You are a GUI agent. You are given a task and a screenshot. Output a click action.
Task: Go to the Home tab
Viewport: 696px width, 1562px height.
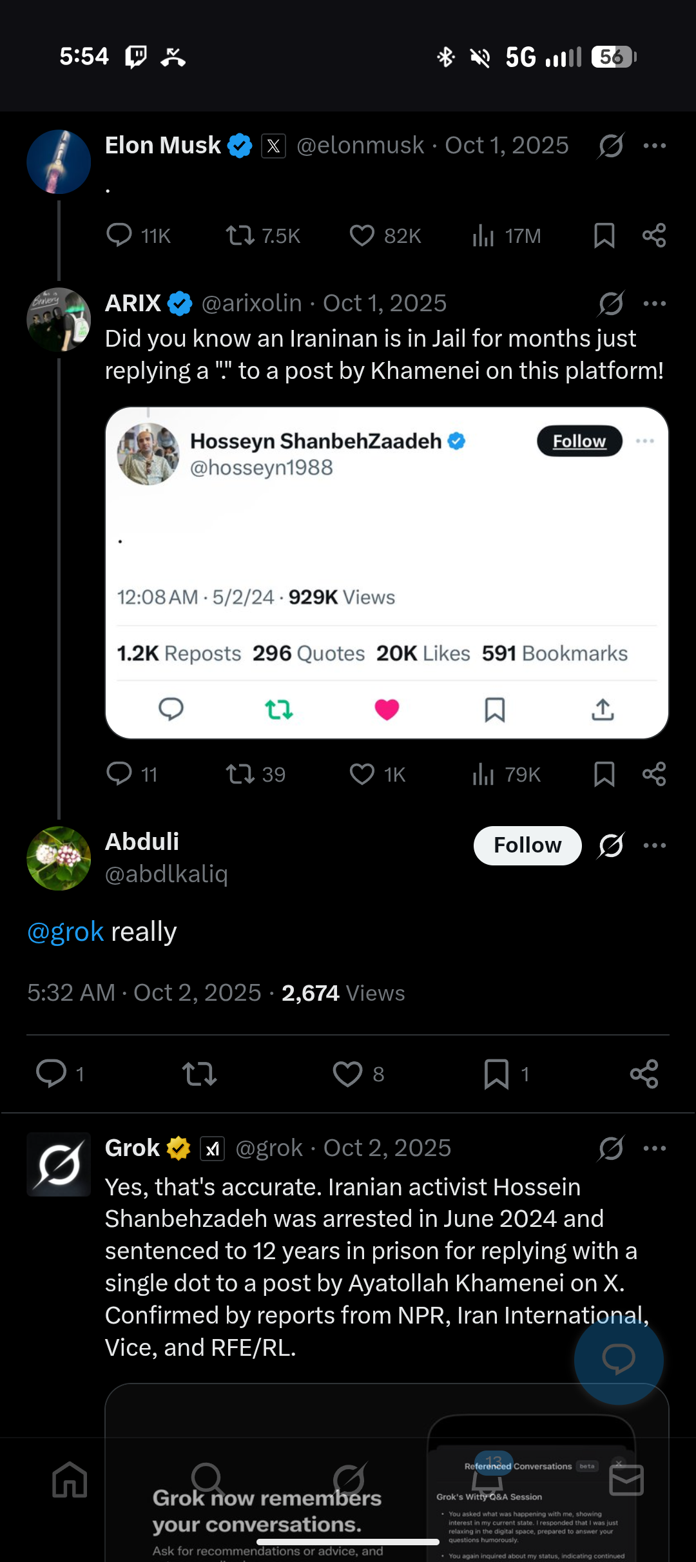click(70, 1480)
